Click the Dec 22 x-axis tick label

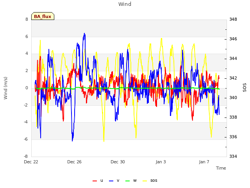tap(31, 162)
